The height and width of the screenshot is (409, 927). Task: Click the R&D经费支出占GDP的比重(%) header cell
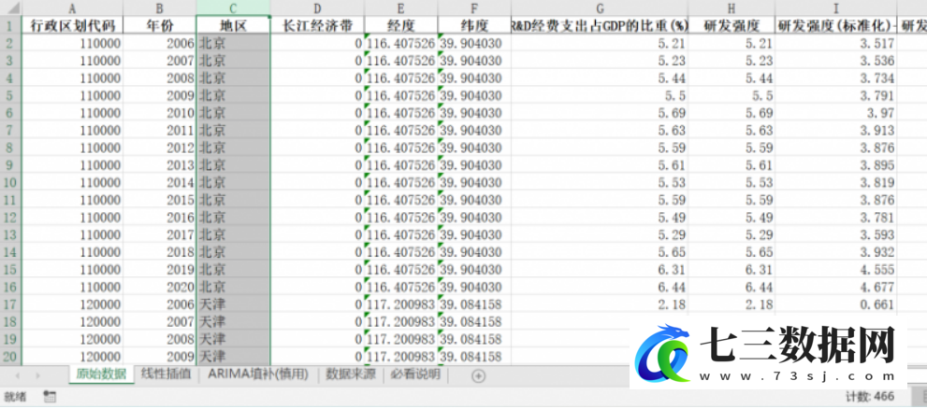point(600,25)
